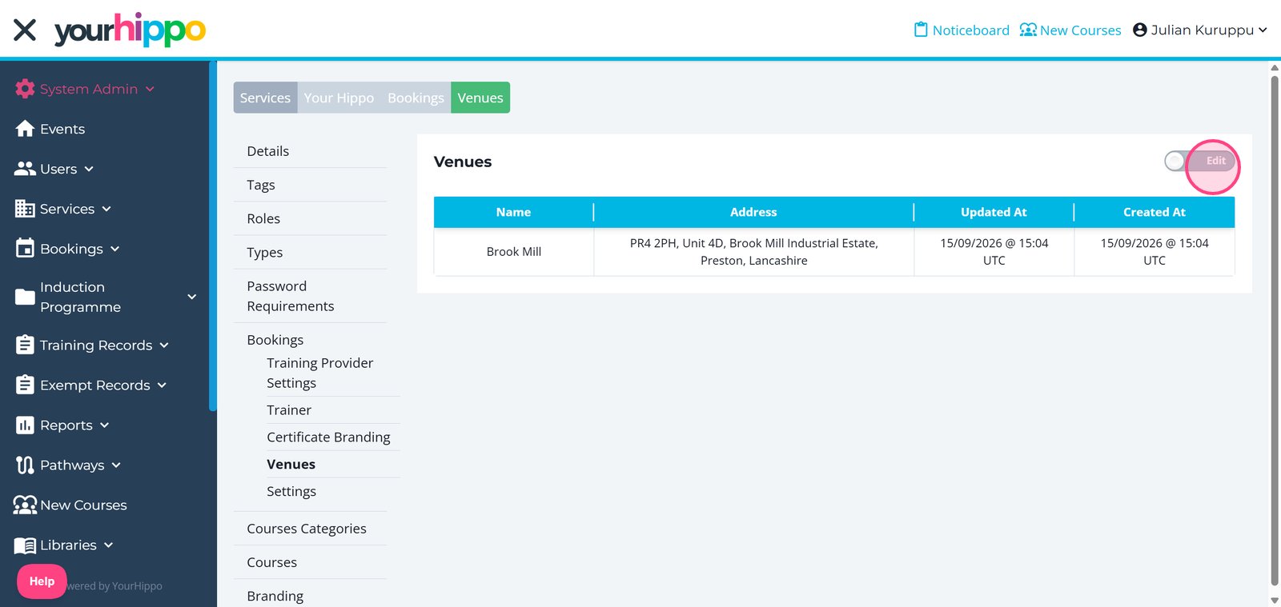
Task: Click the Bookings calendar icon
Action: (x=25, y=249)
